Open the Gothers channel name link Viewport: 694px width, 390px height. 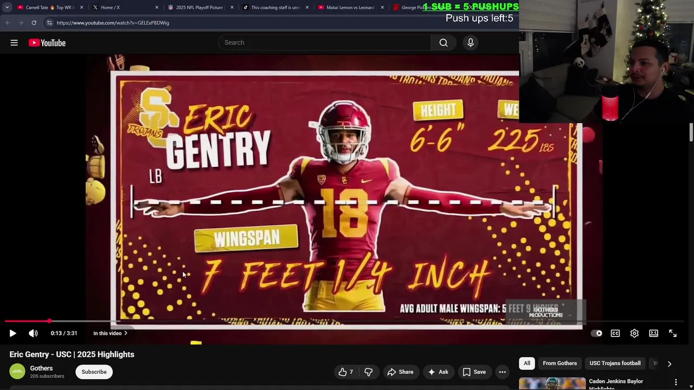pos(41,368)
